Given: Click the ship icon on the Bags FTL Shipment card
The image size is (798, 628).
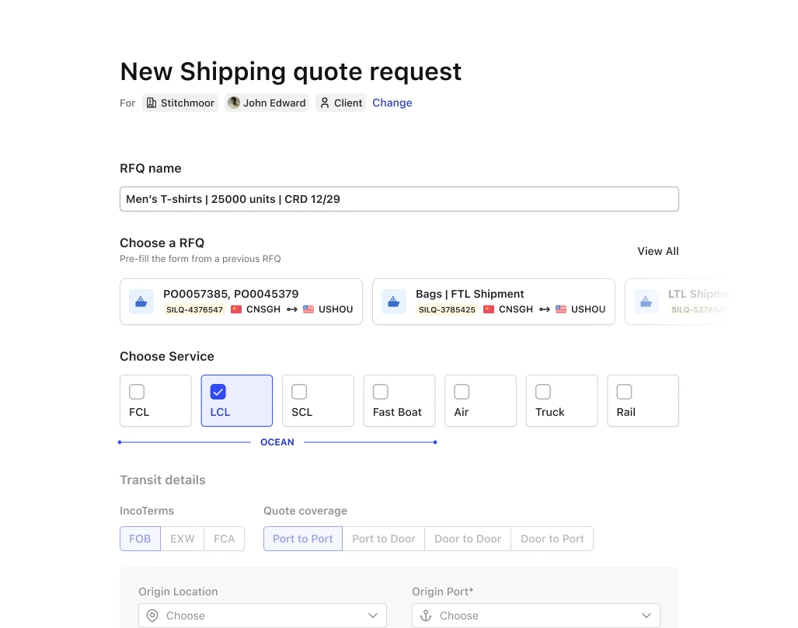Looking at the screenshot, I should tap(393, 301).
